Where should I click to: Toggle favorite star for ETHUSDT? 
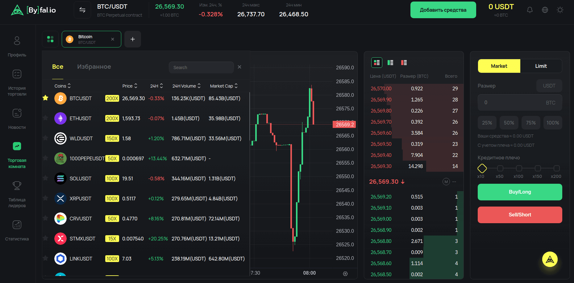(x=45, y=118)
